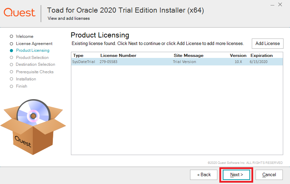Sort by the License Number column header
The image size is (290, 184).
click(118, 56)
